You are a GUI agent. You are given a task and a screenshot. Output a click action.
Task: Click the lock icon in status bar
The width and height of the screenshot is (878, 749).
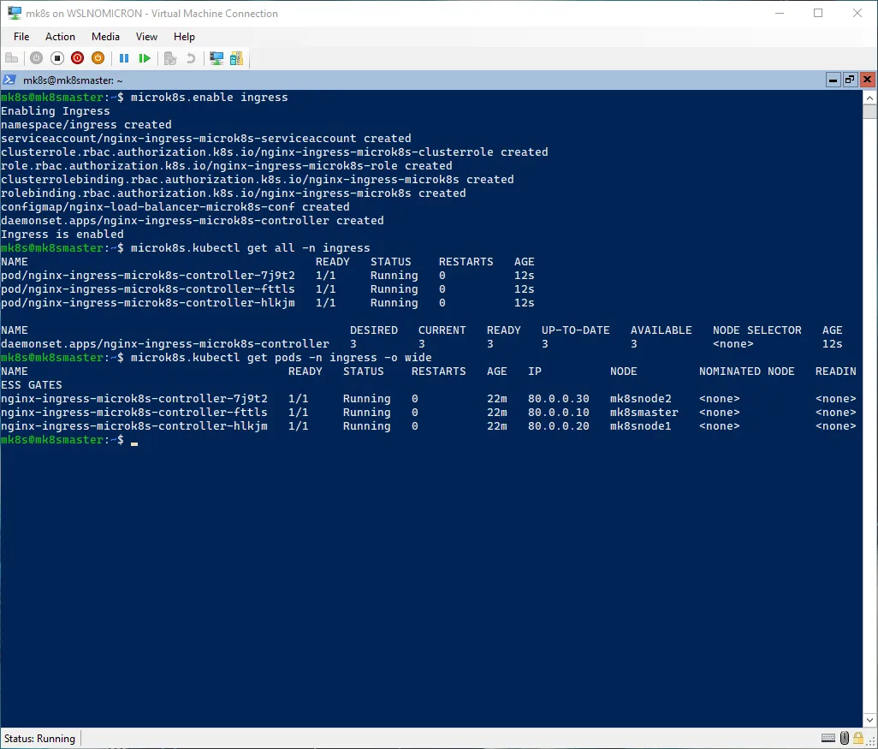(x=858, y=738)
